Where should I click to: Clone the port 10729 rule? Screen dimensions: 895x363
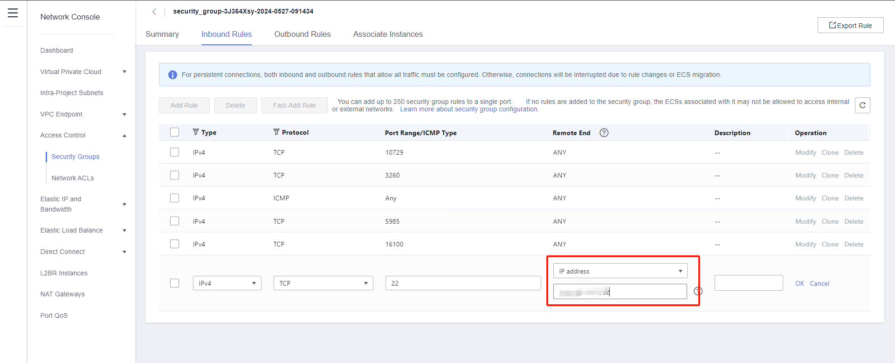point(830,152)
